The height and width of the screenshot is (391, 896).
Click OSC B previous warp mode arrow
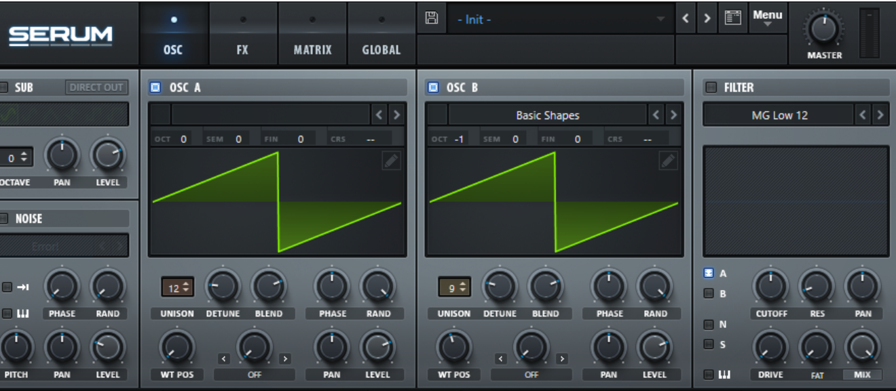500,359
